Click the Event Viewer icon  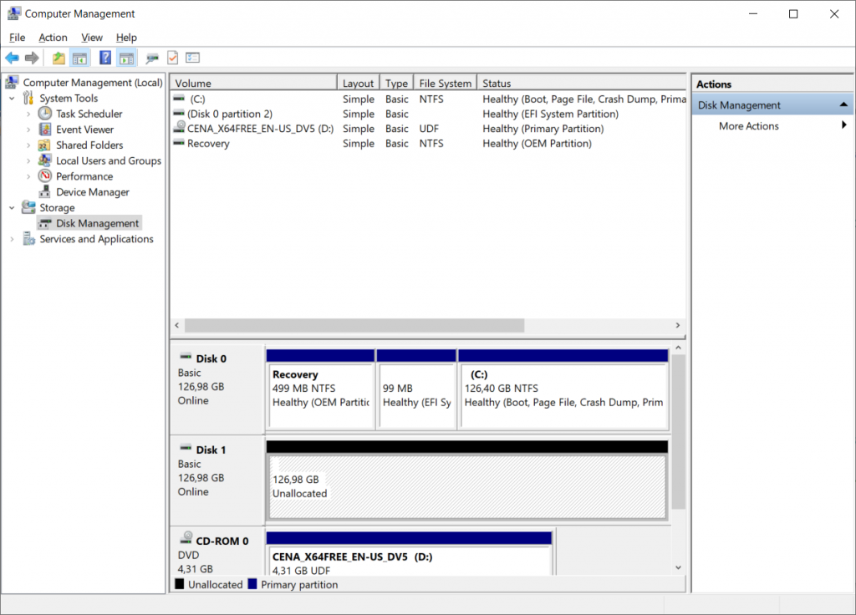click(45, 130)
